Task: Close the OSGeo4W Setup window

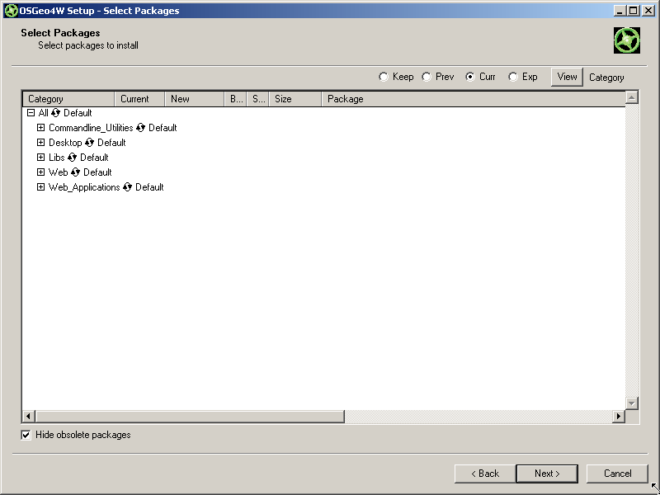Action: pos(648,11)
